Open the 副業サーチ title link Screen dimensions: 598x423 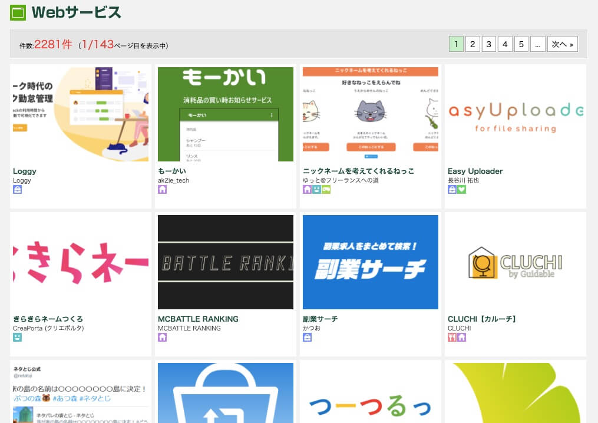coord(321,319)
